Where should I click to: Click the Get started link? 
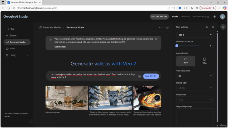[x=60, y=47]
